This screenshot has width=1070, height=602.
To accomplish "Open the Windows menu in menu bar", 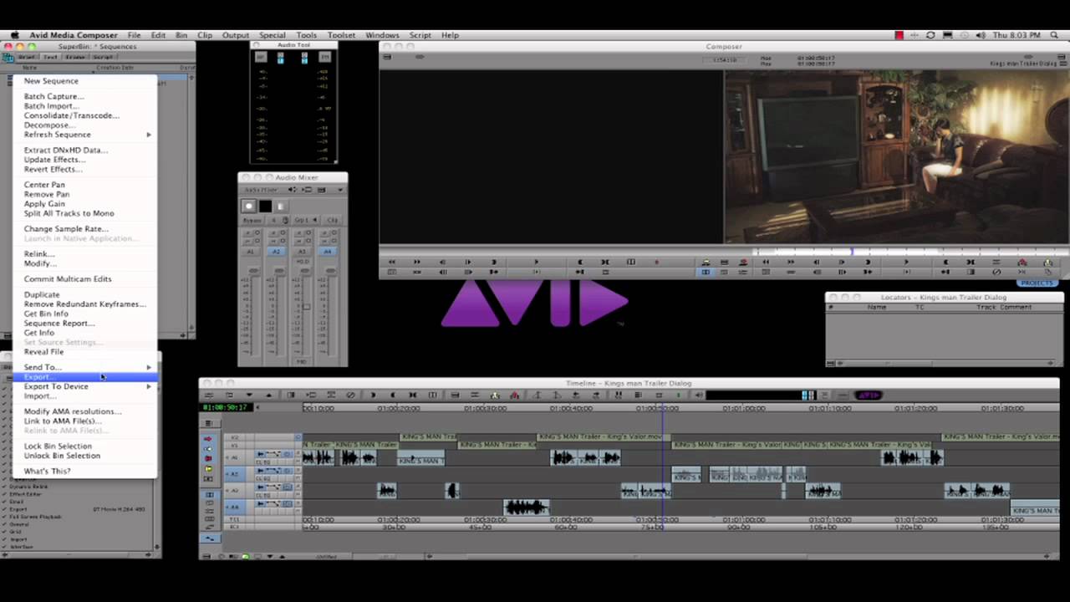I will pyautogui.click(x=382, y=35).
